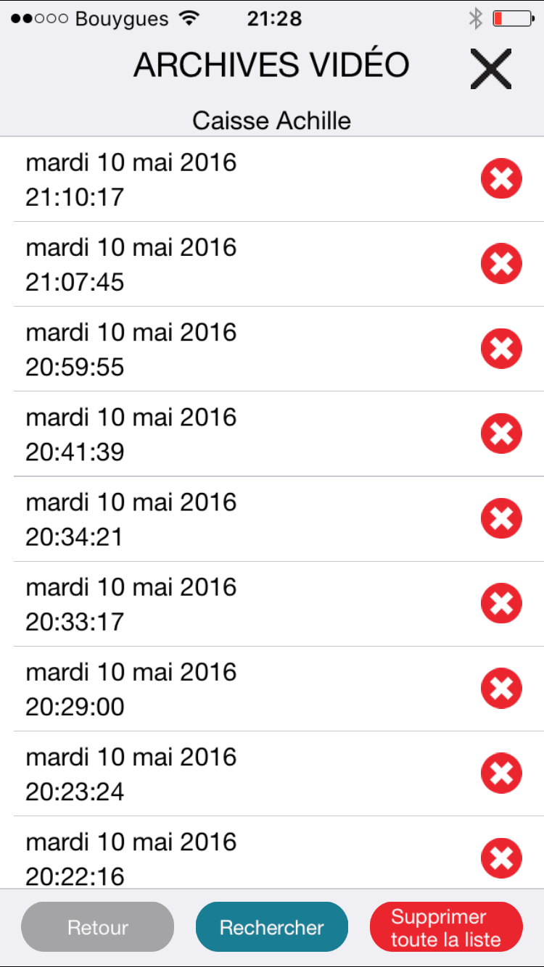Screen dimensions: 544x967
Task: Tap the Caisse Achille camera title
Action: coord(272,120)
